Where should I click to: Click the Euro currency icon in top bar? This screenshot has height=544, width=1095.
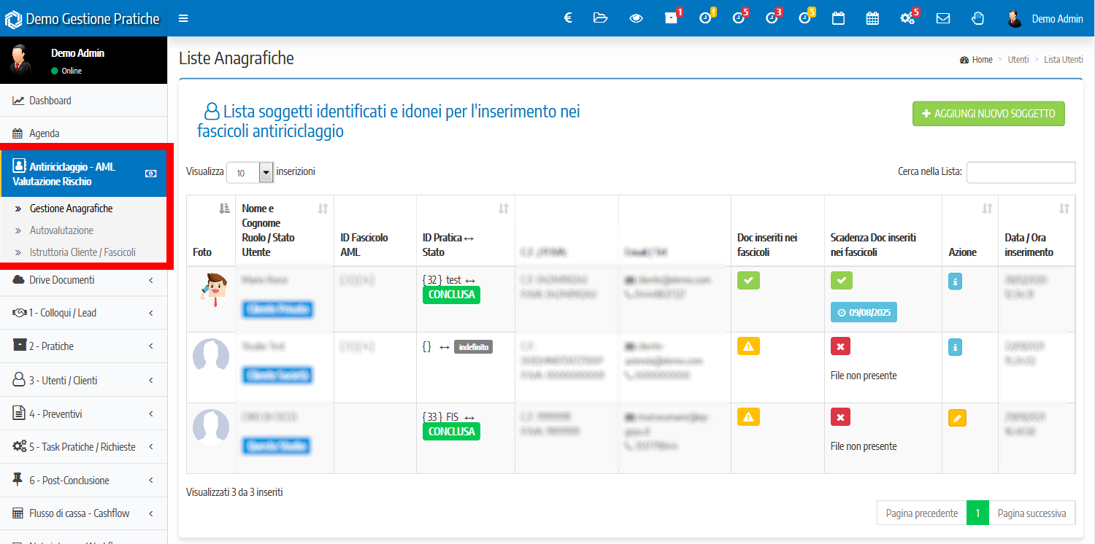tap(568, 18)
